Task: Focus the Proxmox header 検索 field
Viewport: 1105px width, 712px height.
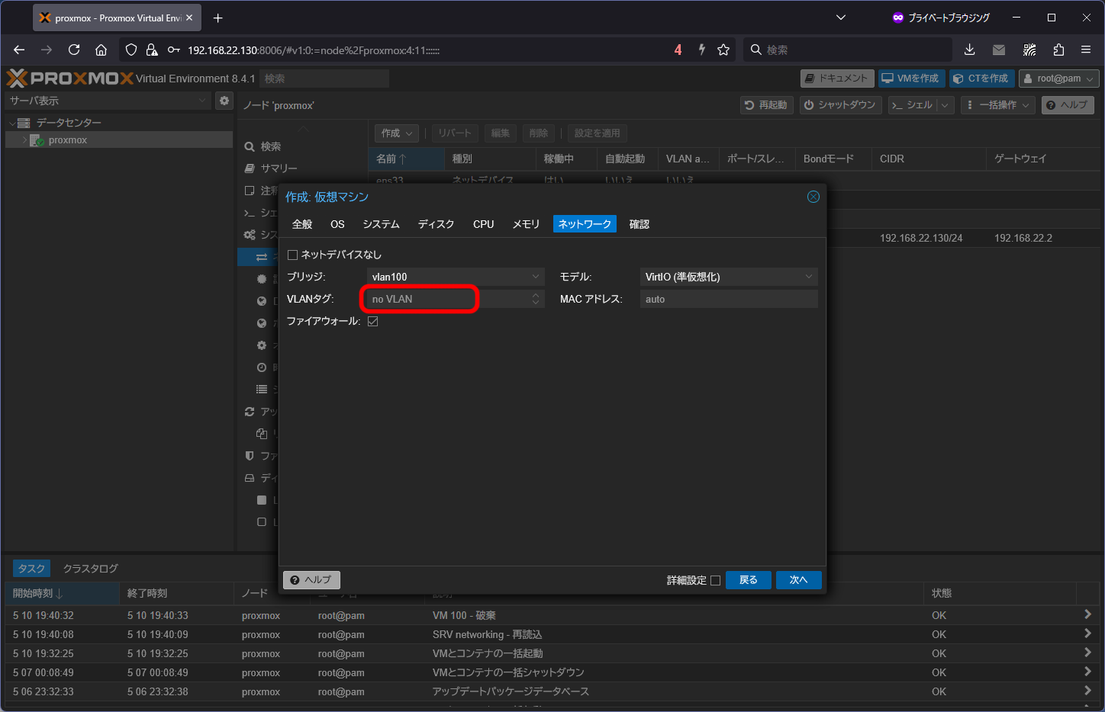Action: tap(324, 79)
